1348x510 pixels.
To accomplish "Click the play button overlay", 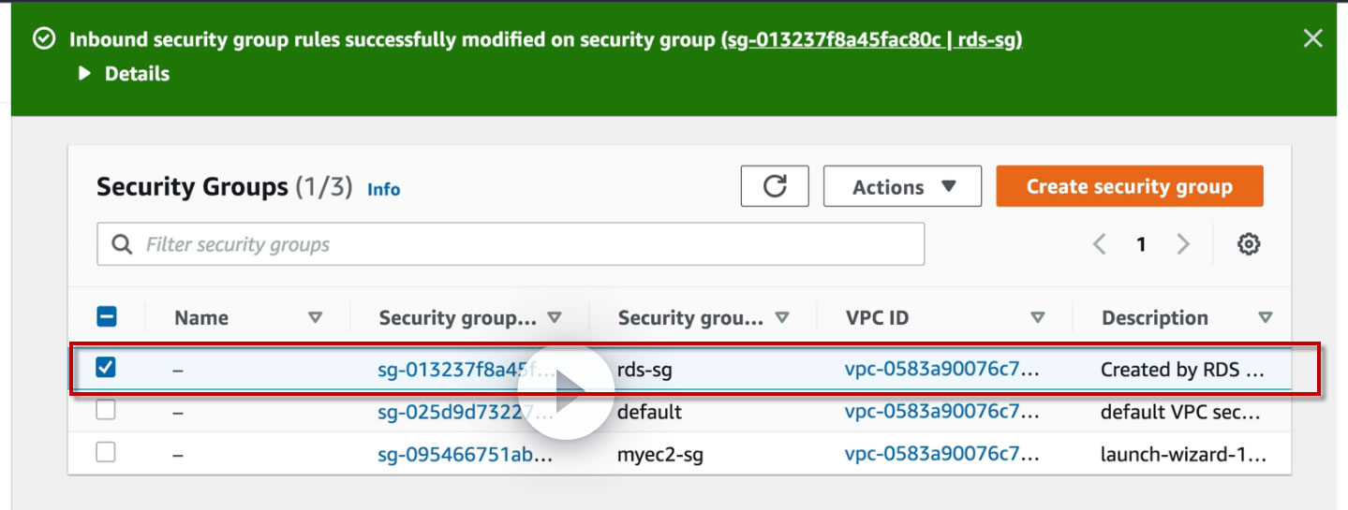I will (565, 393).
